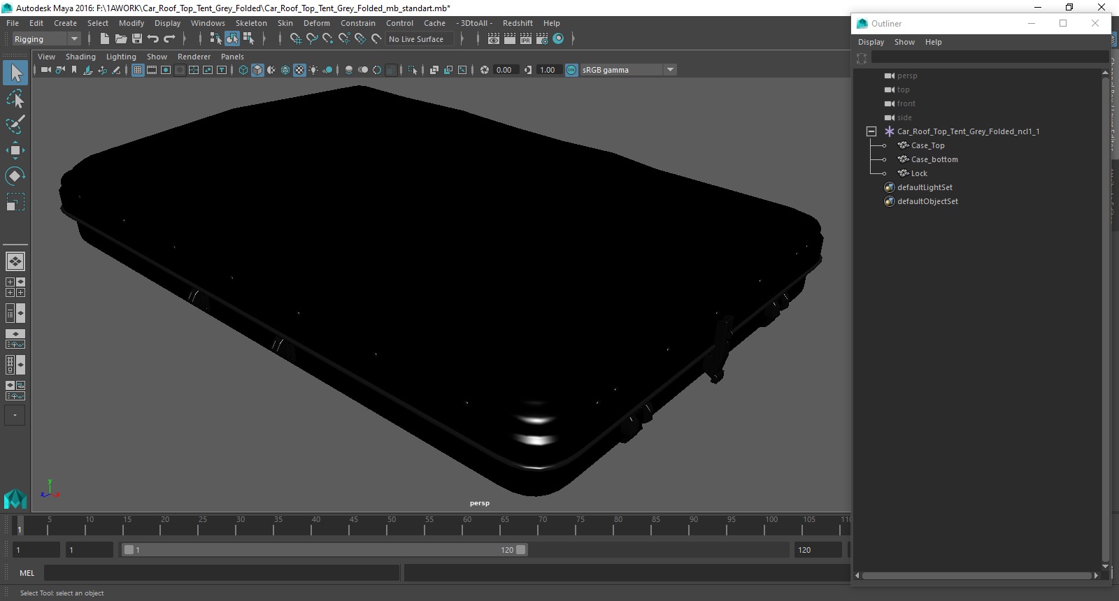Select Case_Top in the Outliner
The height and width of the screenshot is (601, 1119).
pyautogui.click(x=927, y=145)
